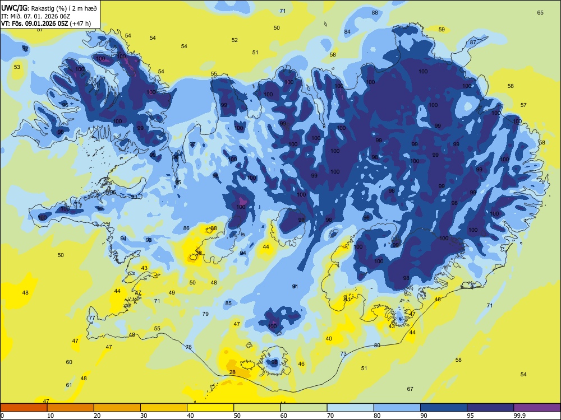Image resolution: width=561 pixels, height=420 pixels.
Task: Click the humidity value '87' in the northeast
Action: tap(473, 42)
